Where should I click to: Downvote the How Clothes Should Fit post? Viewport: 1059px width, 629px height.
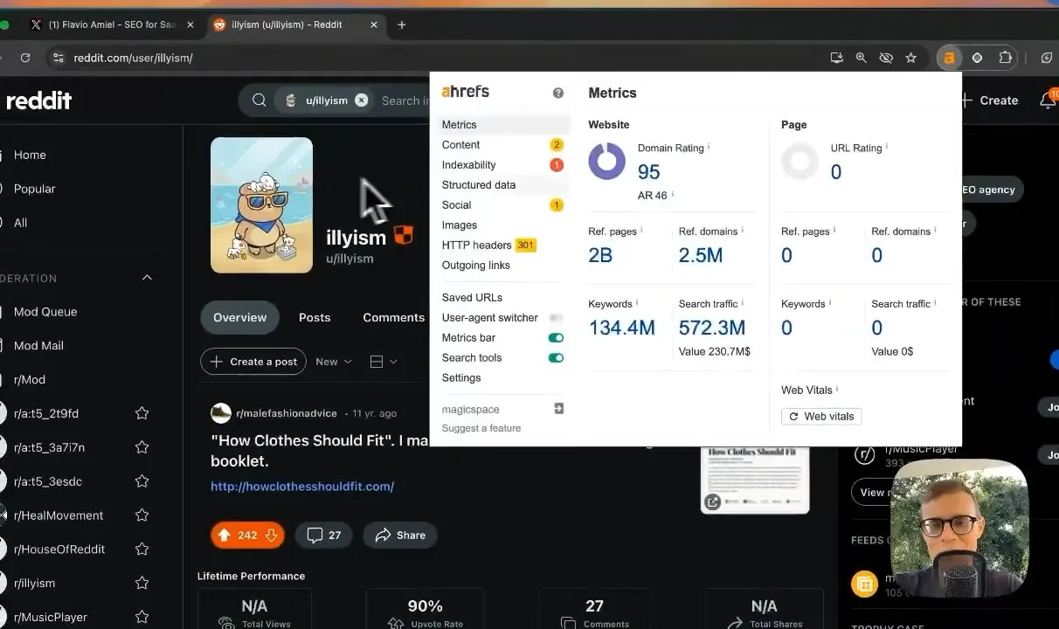point(271,536)
